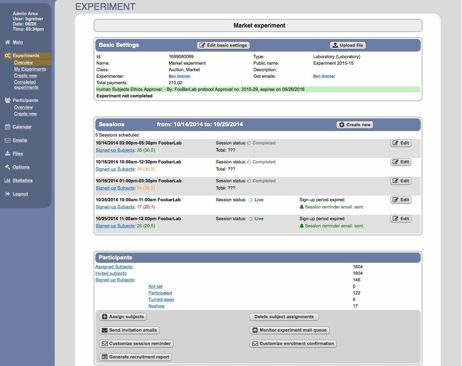Open the Ben Greiner experimenter link
Viewport: 462px width, 366px height.
[179, 76]
